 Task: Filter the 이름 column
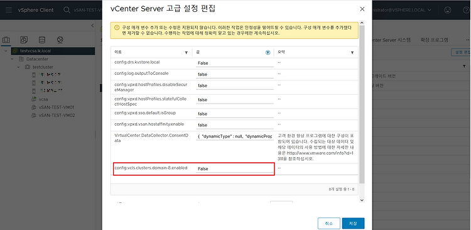[x=187, y=53]
